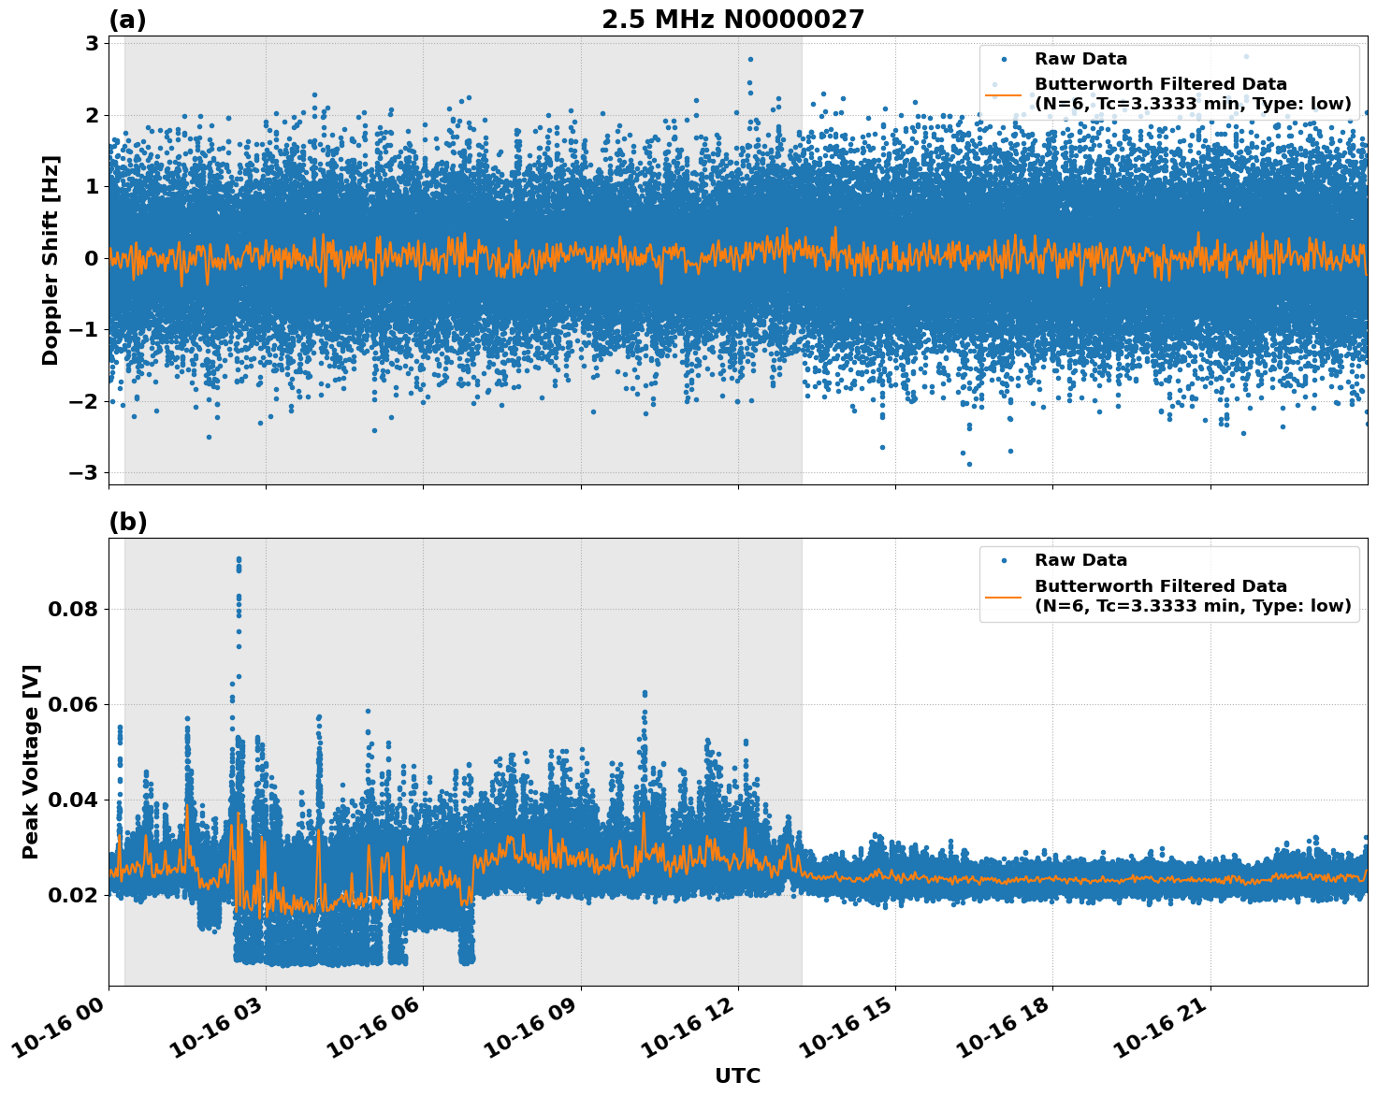The height and width of the screenshot is (1096, 1377).
Task: Click the blue Raw Data marker in Doppler legend
Action: [1004, 59]
